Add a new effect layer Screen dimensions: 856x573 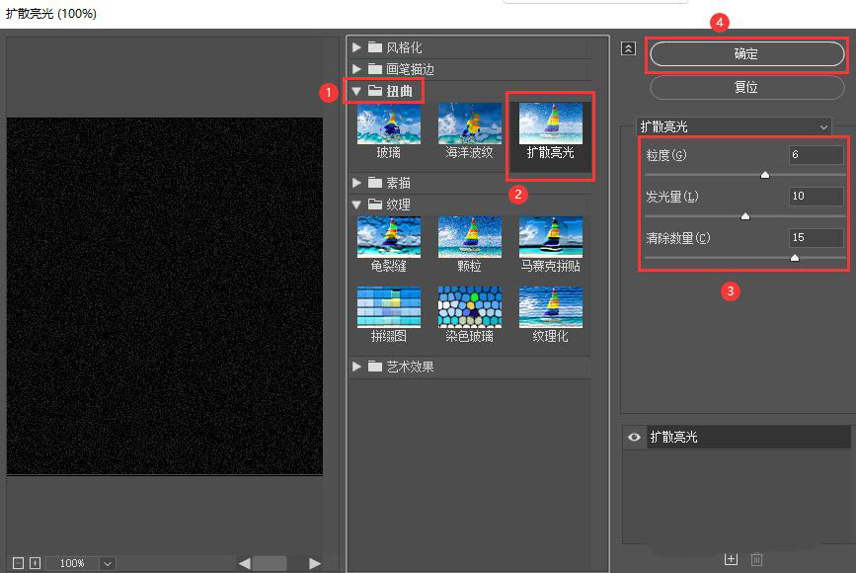click(x=731, y=558)
